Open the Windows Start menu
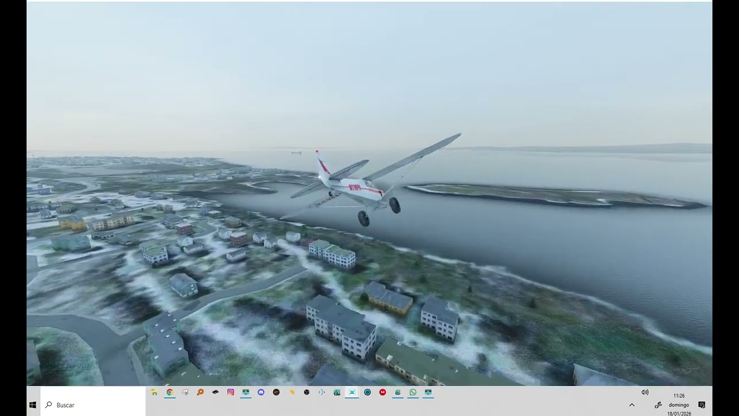This screenshot has width=739, height=416. (33, 405)
